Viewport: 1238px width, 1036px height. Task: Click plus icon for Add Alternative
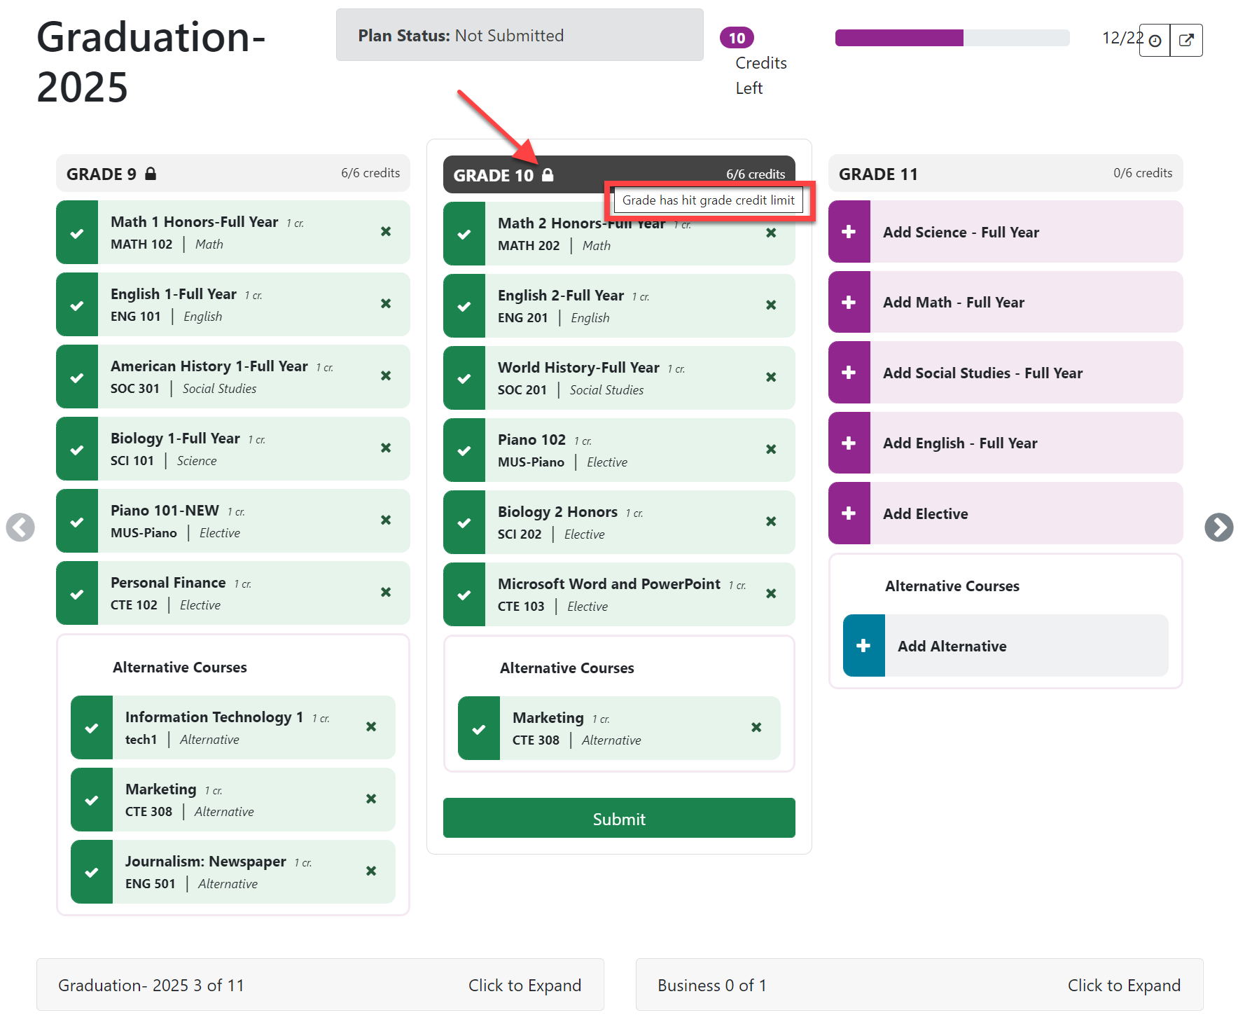[863, 646]
